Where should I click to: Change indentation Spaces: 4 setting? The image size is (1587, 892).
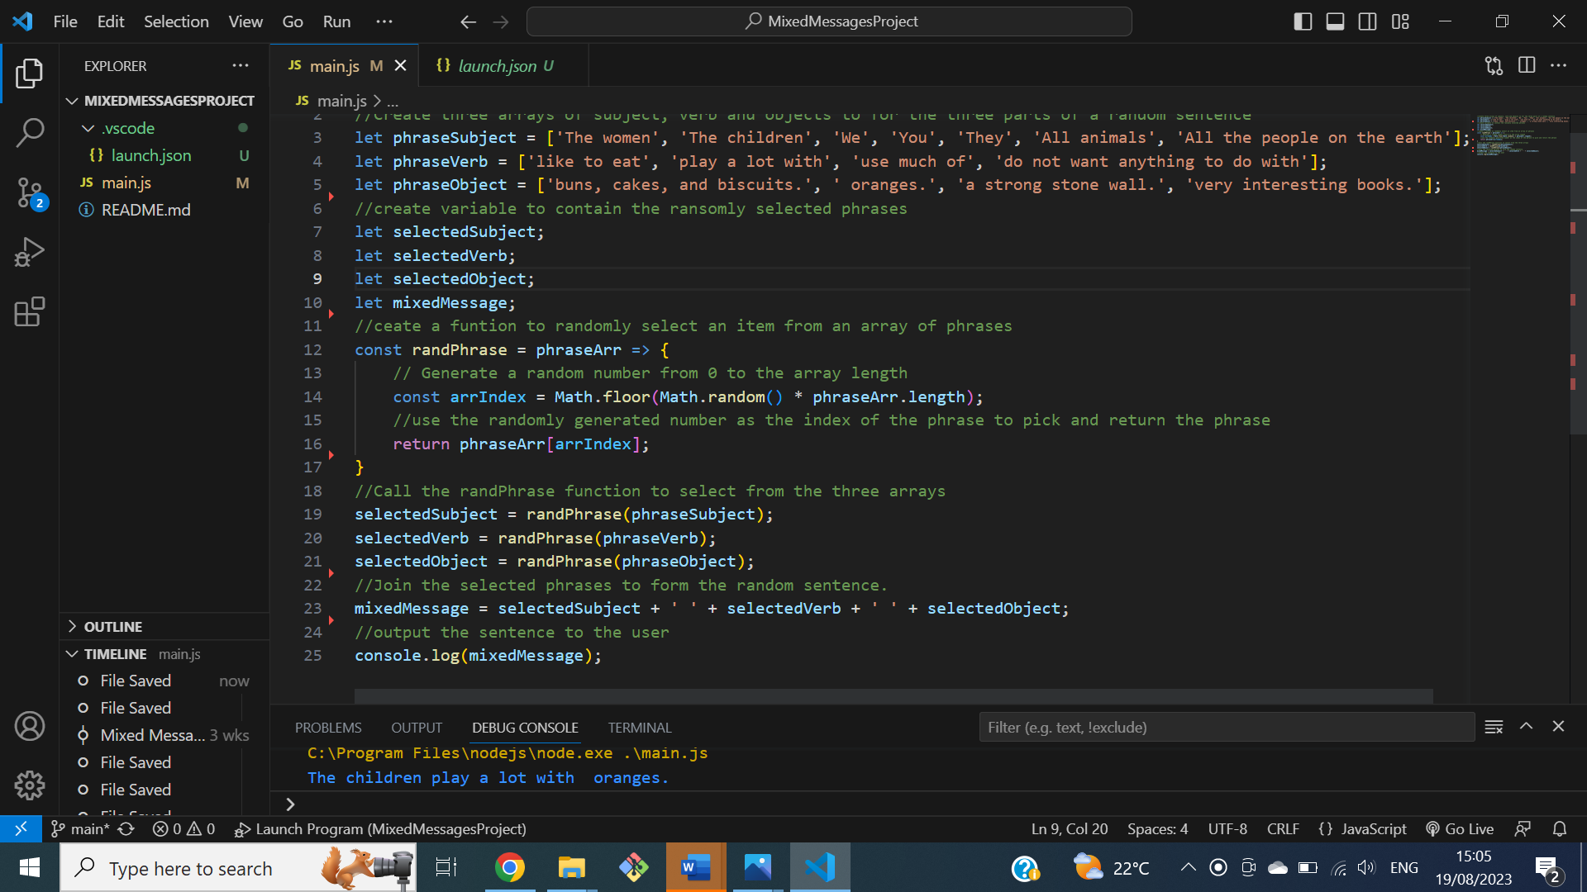(1157, 828)
